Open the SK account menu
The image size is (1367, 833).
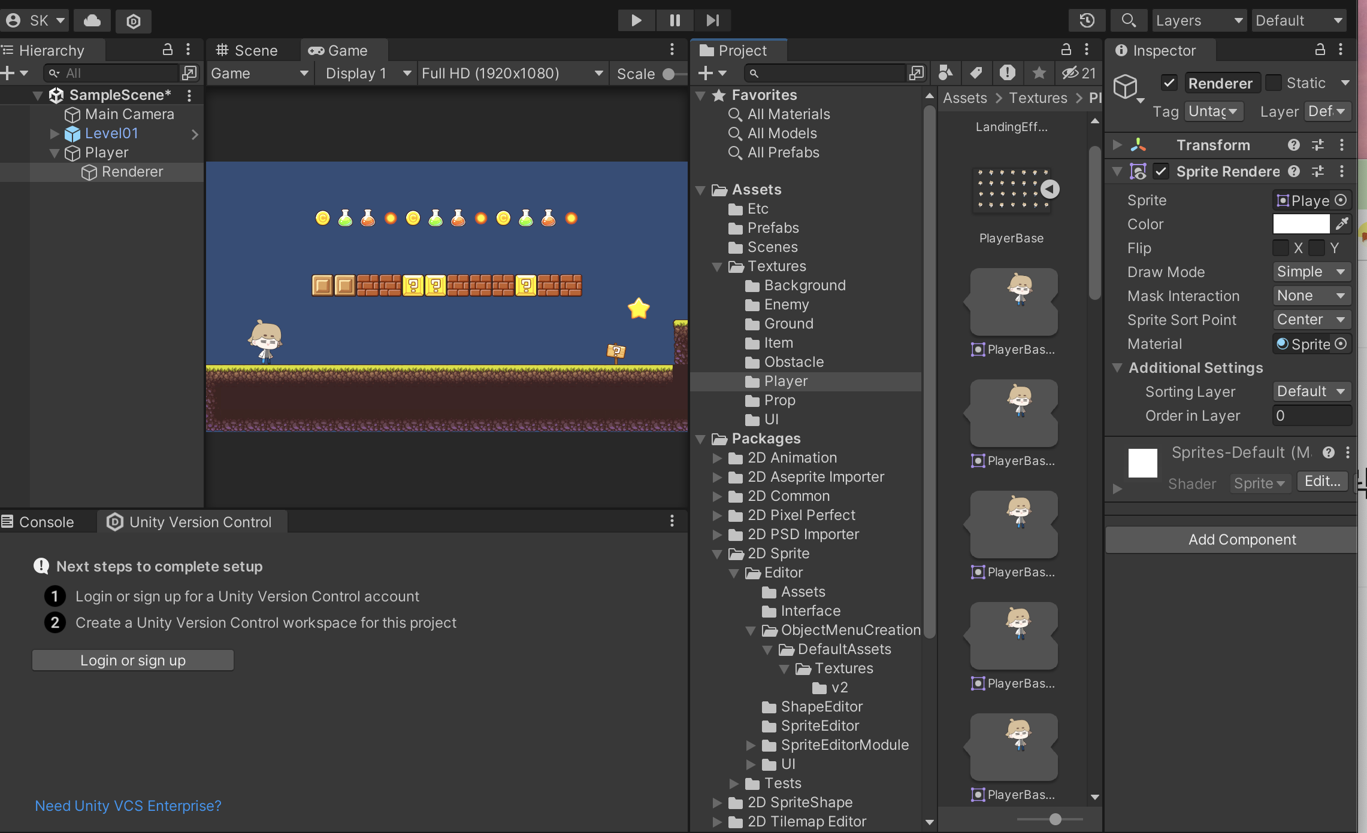point(35,20)
